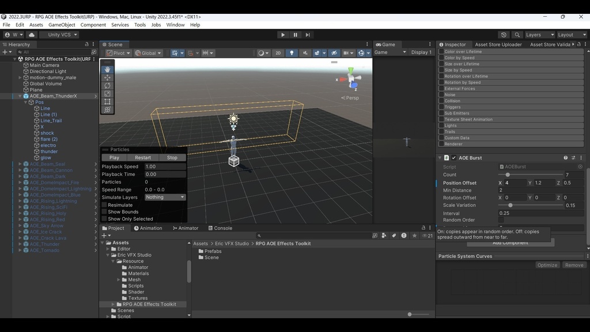Image resolution: width=590 pixels, height=332 pixels.
Task: Expand the Mesh folder in Project
Action: click(119, 280)
